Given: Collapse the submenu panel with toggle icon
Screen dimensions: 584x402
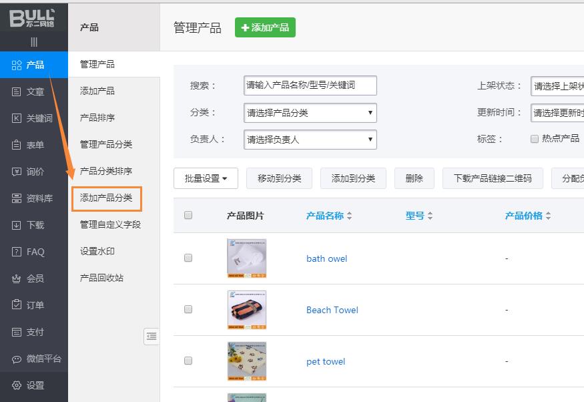Looking at the screenshot, I should click(x=152, y=337).
